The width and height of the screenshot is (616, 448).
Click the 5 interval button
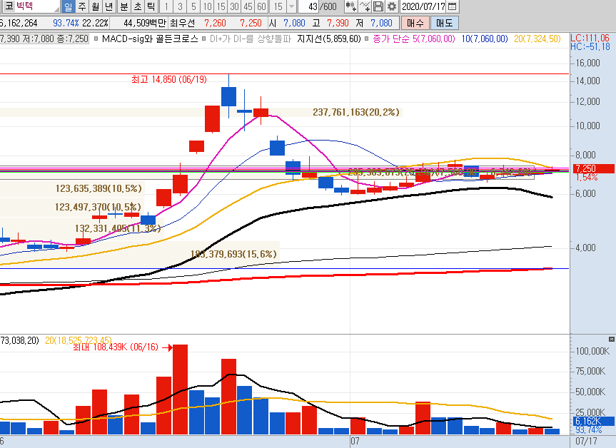tap(193, 6)
